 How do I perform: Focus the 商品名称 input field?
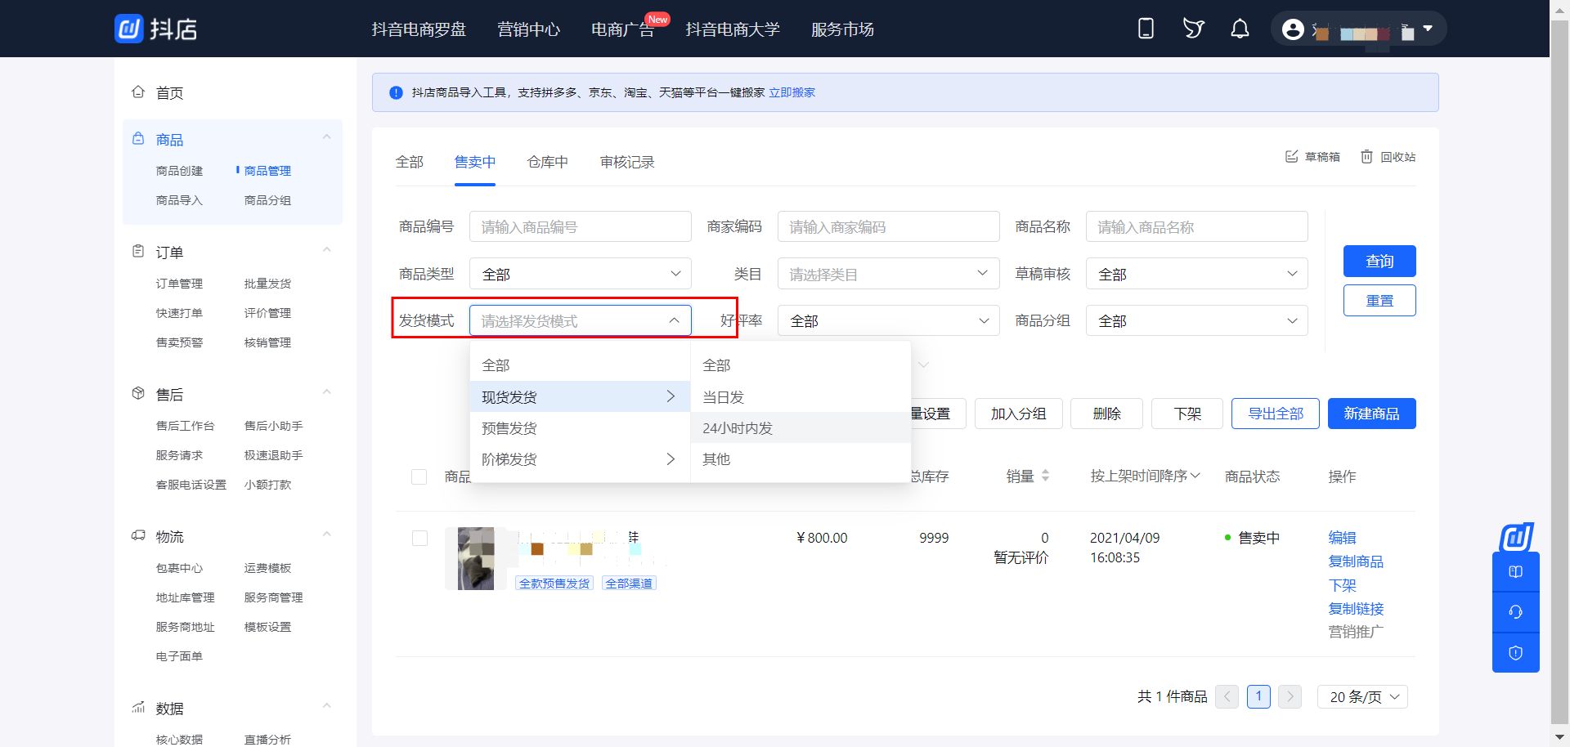[1197, 226]
